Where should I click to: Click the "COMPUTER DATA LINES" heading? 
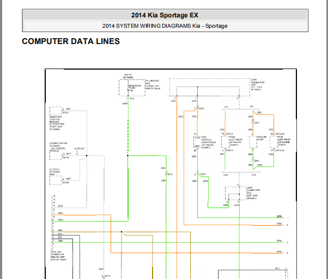pos(71,41)
